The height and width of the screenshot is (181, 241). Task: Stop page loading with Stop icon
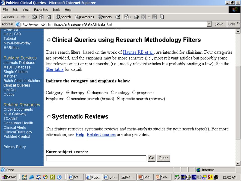click(34, 17)
